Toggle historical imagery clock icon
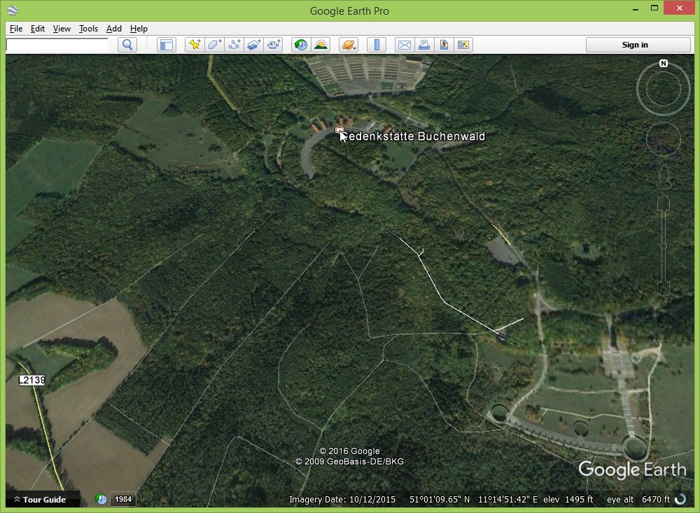The image size is (700, 513). click(x=301, y=45)
